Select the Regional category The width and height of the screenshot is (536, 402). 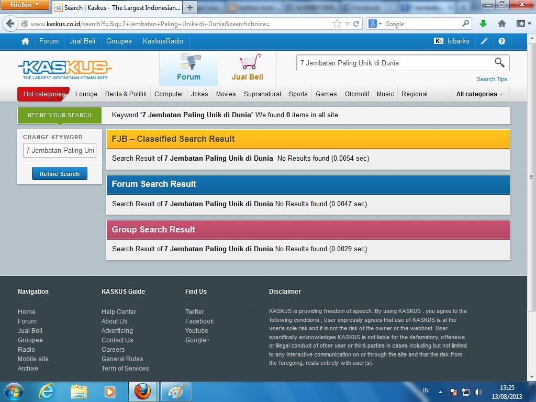click(415, 94)
